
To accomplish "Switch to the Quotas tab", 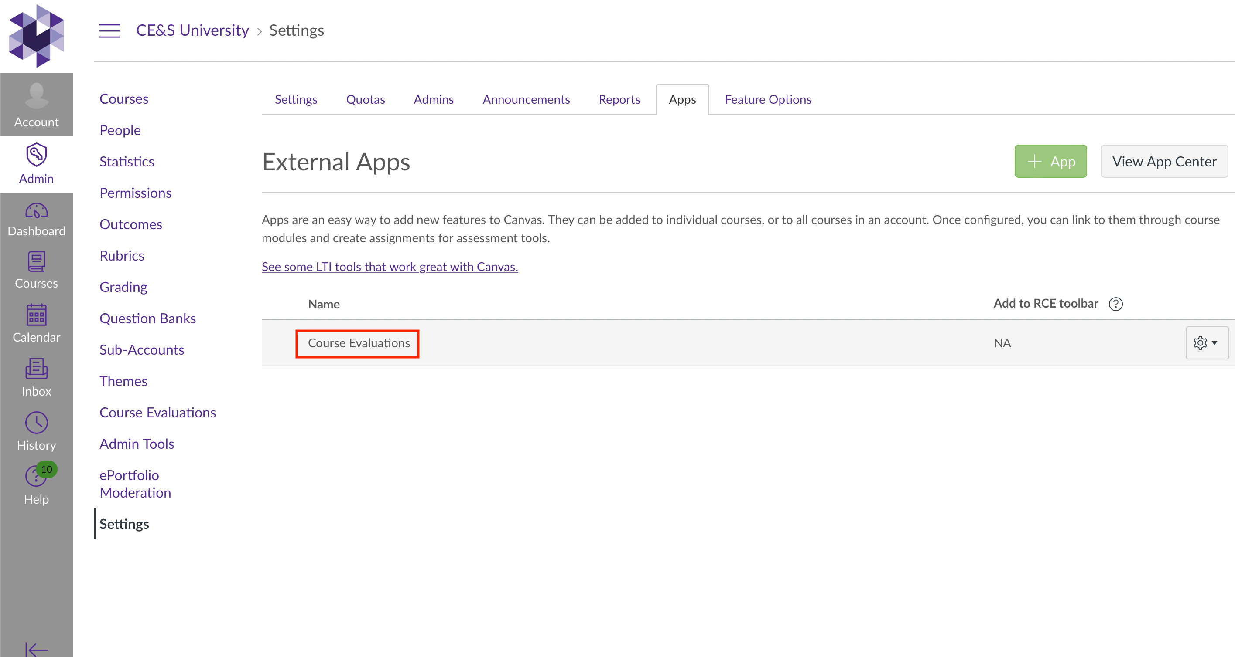I will pos(366,99).
